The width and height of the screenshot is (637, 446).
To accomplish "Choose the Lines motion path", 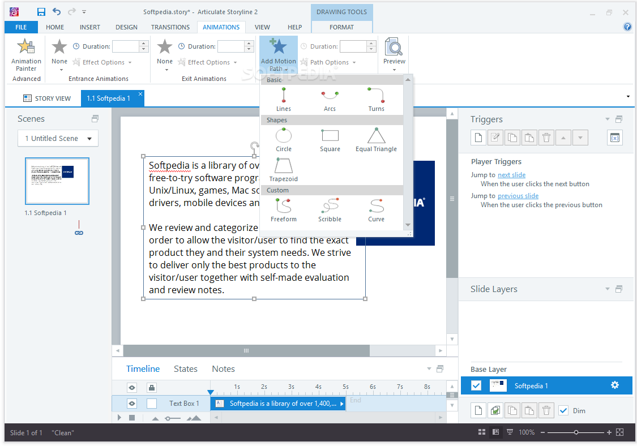I will pos(284,100).
